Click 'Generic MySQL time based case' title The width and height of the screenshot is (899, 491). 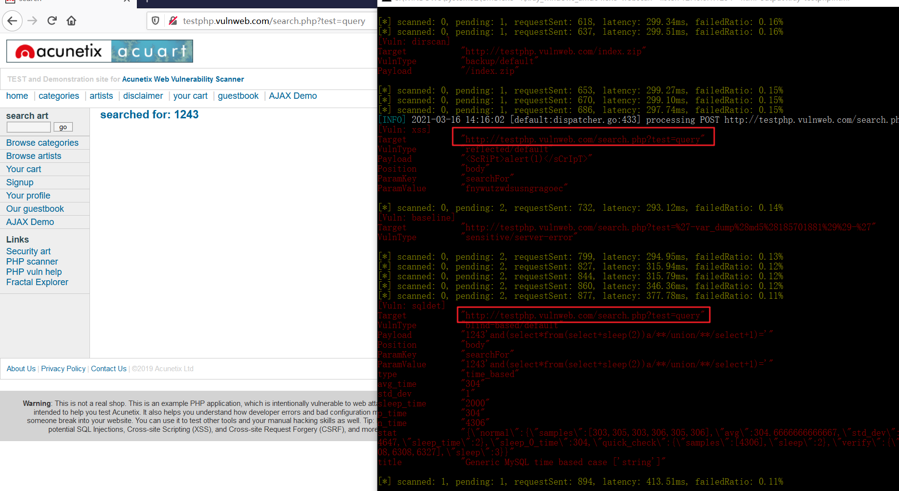tap(563, 462)
